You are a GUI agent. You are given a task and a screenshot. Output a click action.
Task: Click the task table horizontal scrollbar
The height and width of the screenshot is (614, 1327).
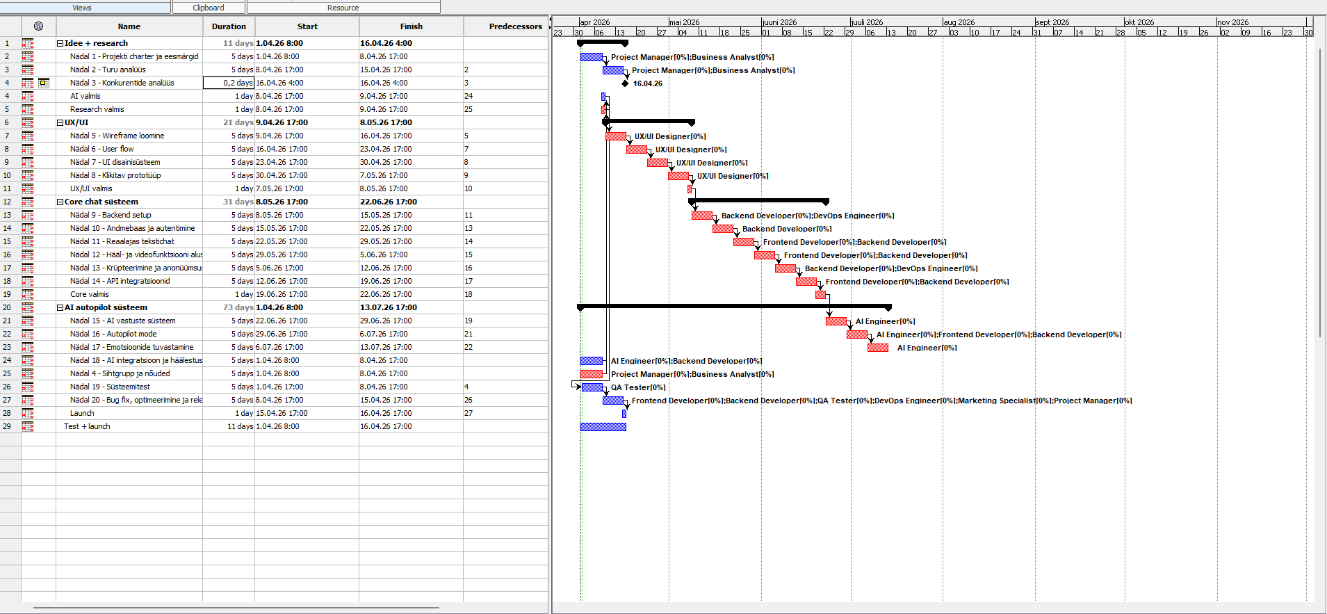point(236,608)
